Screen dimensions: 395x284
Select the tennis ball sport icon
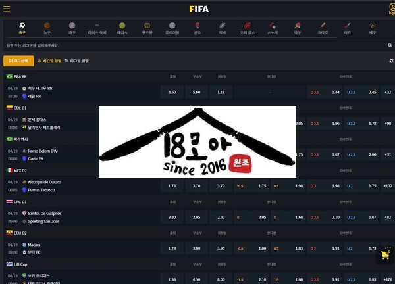(122, 26)
